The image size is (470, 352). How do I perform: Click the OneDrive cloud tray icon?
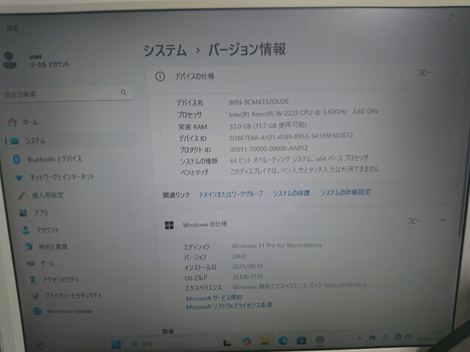372,338
